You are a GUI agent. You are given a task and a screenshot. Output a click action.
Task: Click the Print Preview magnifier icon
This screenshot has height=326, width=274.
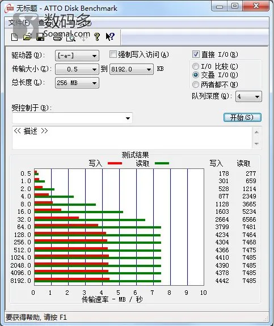coord(71,37)
